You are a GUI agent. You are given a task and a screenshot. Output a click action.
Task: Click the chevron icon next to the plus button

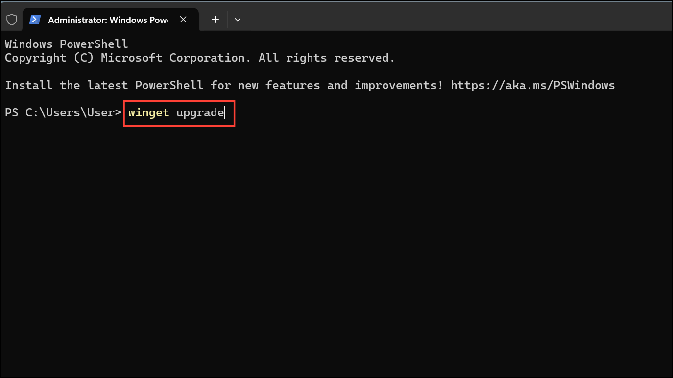point(238,19)
